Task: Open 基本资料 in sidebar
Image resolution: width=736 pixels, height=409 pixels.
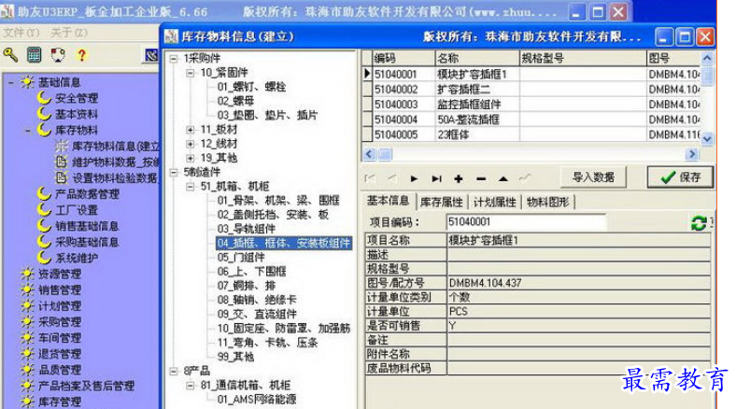Action: pos(77,114)
